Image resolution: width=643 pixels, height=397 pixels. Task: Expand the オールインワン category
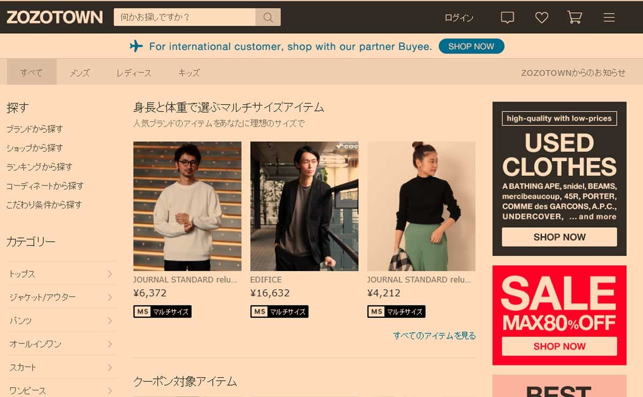point(61,344)
